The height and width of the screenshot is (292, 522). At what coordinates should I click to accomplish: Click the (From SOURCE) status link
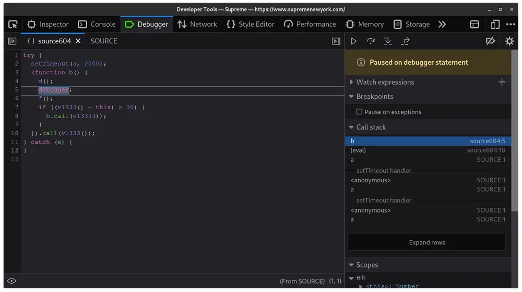tap(302, 282)
